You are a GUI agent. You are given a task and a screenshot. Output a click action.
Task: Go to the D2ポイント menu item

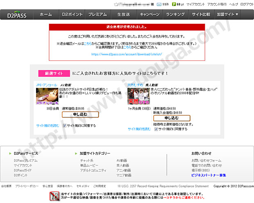click(71, 14)
